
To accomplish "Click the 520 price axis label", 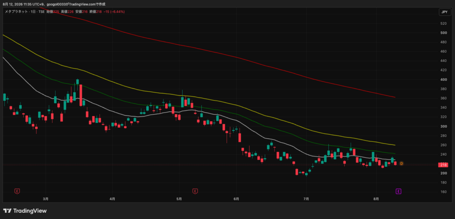I will click(443, 23).
